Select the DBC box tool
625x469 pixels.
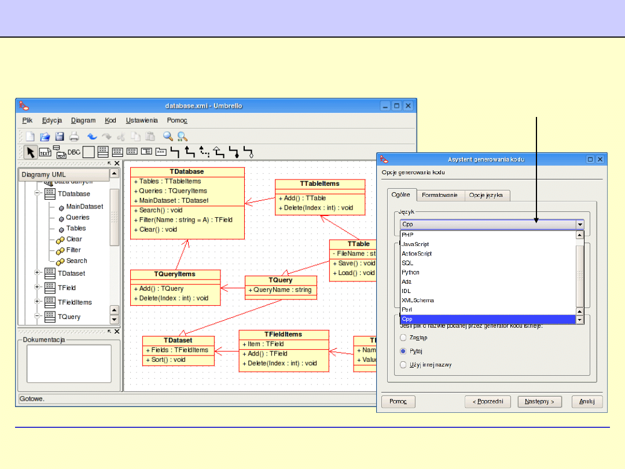coord(73,152)
